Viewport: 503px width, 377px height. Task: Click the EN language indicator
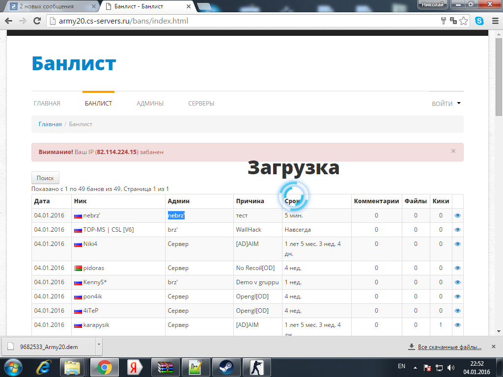[401, 366]
